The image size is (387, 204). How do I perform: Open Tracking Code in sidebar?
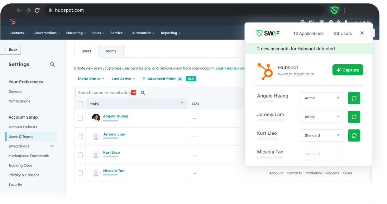point(20,165)
